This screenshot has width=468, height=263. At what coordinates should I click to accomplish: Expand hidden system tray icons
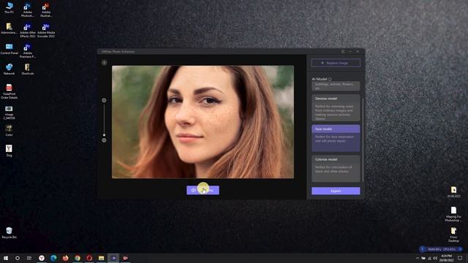(x=418, y=258)
